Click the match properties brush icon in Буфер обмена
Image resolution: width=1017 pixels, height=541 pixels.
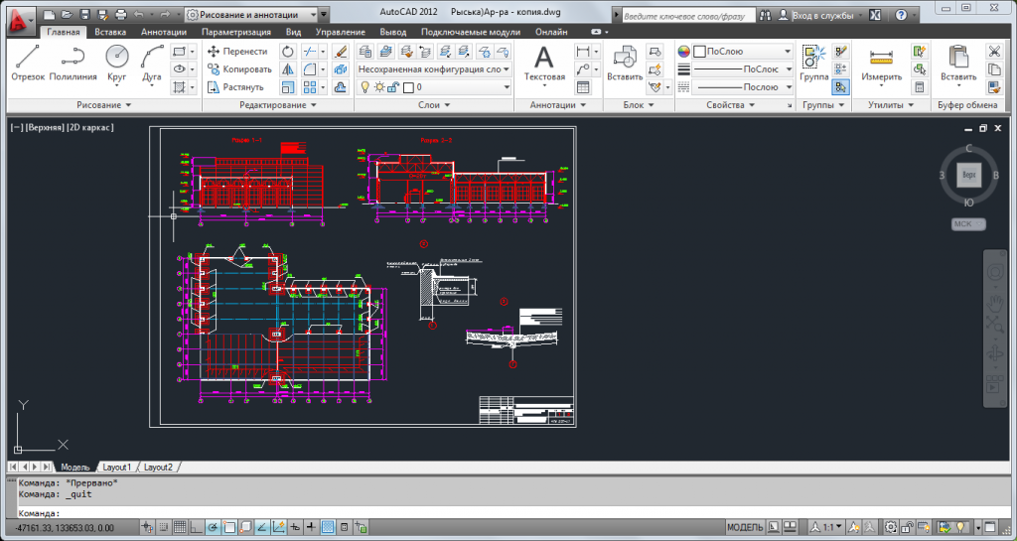click(x=993, y=86)
